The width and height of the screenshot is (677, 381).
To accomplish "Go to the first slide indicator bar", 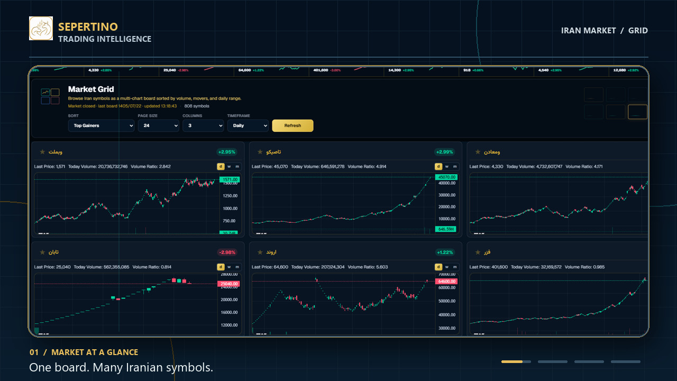I will (516, 361).
